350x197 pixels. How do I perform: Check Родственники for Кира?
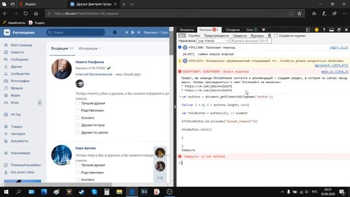[x=78, y=172]
